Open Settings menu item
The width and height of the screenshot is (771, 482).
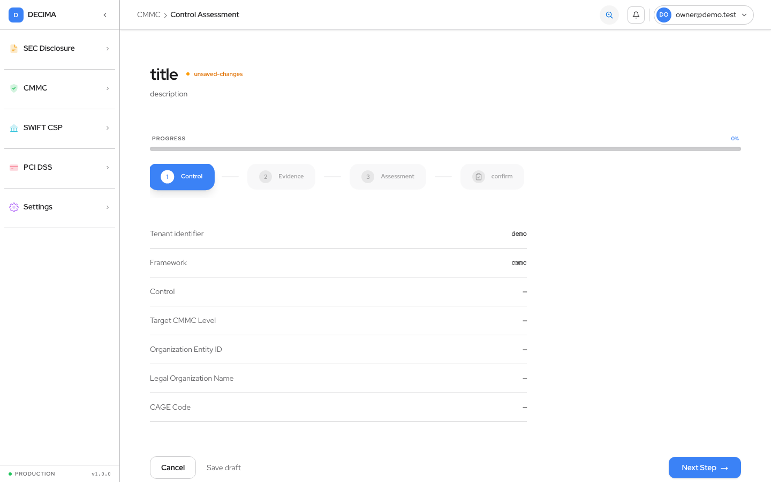point(59,207)
